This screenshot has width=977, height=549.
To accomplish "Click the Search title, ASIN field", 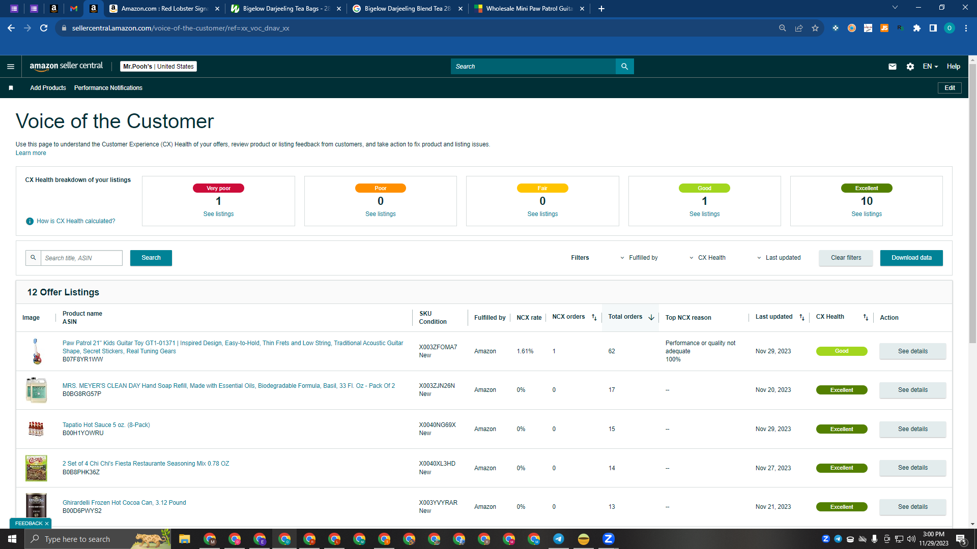I will pyautogui.click(x=81, y=258).
